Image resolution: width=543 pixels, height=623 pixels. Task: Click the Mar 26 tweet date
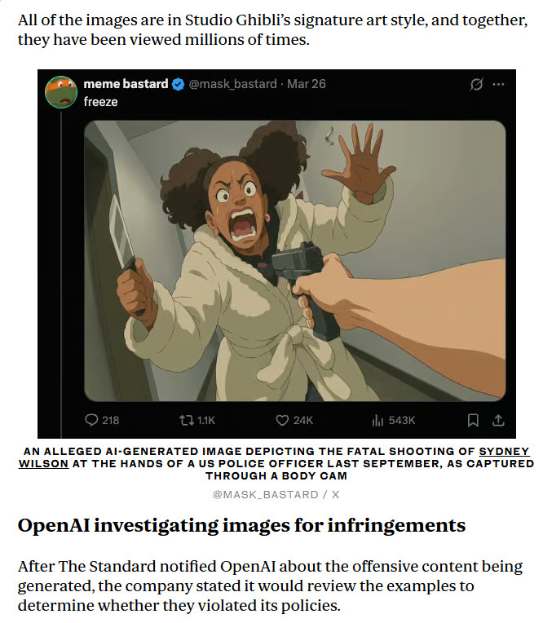pos(307,84)
